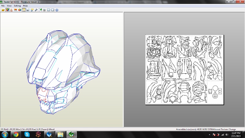Viewport: 245px width, 138px height.
Task: Toggle the textured 3D cube view icon
Action: 7,10
